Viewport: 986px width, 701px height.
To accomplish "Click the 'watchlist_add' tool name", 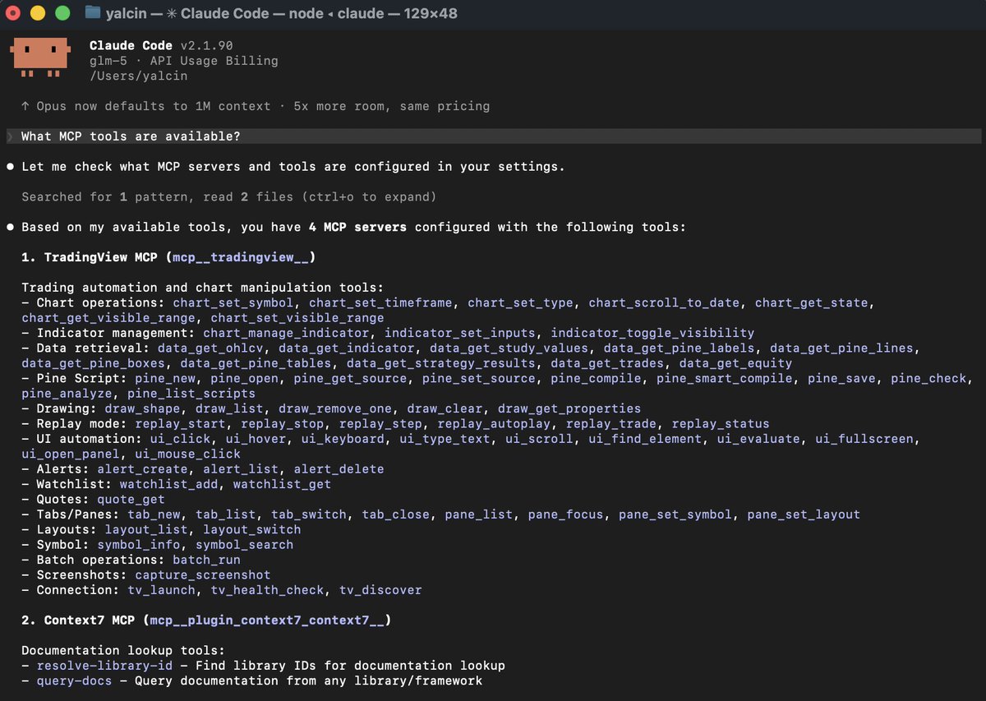I will click(168, 484).
